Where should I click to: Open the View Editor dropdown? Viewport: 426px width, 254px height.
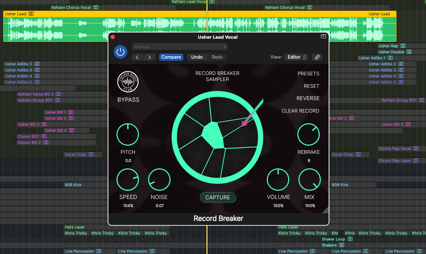[296, 57]
